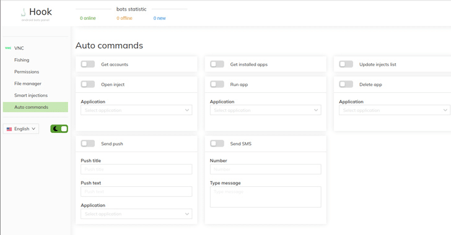Click the Hook logo icon
This screenshot has width=451, height=235.
coord(24,12)
